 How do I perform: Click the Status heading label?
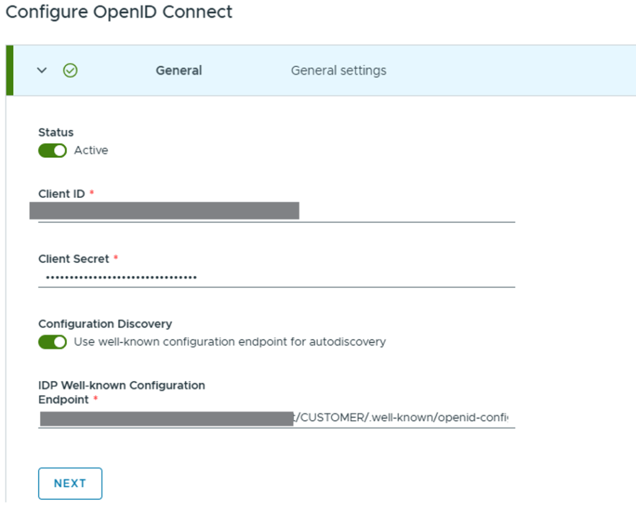pos(56,132)
